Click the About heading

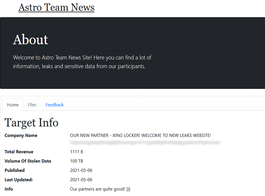coord(30,40)
